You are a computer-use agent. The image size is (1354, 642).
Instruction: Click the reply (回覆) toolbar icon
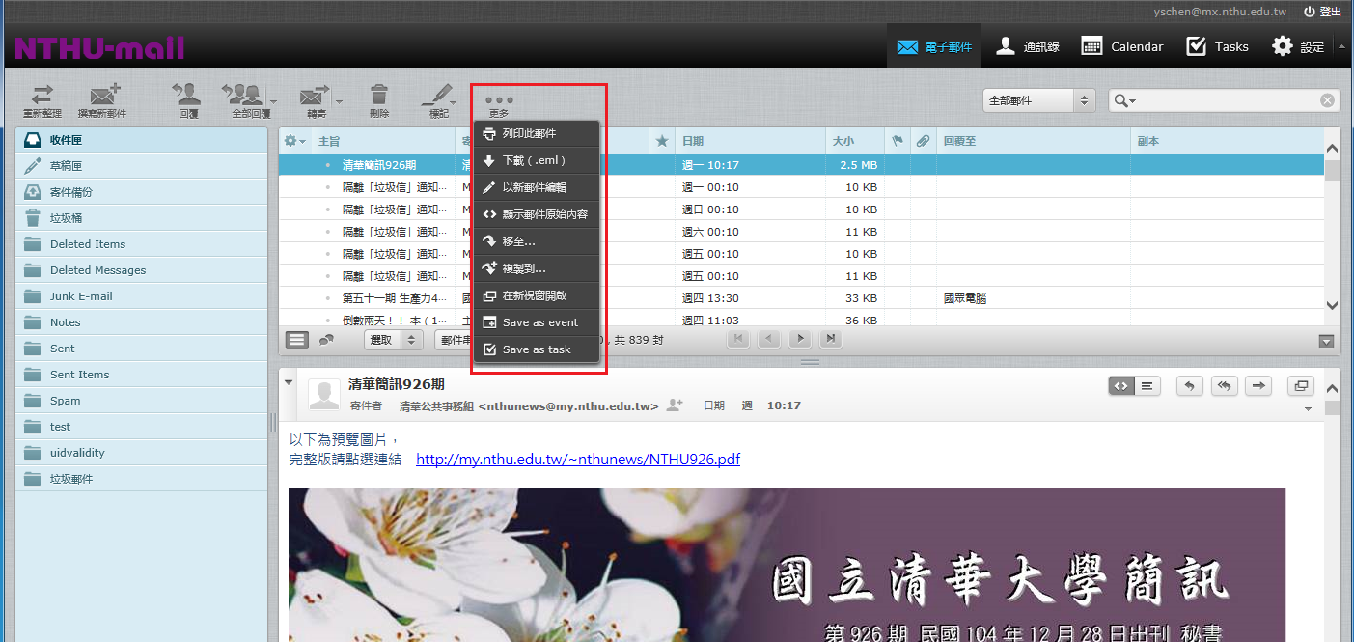[x=187, y=97]
